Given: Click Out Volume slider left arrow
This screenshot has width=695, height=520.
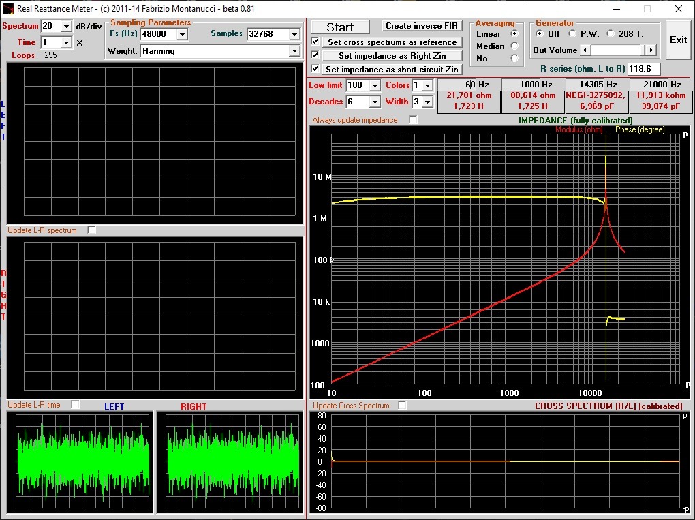Looking at the screenshot, I should (585, 50).
